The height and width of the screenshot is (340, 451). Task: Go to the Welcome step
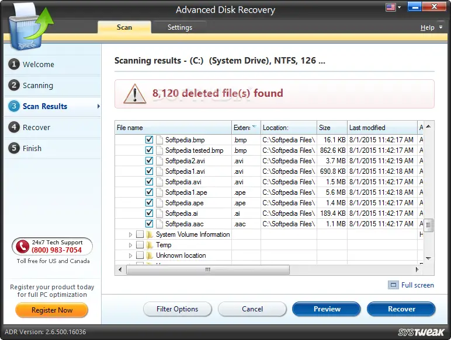pos(53,64)
